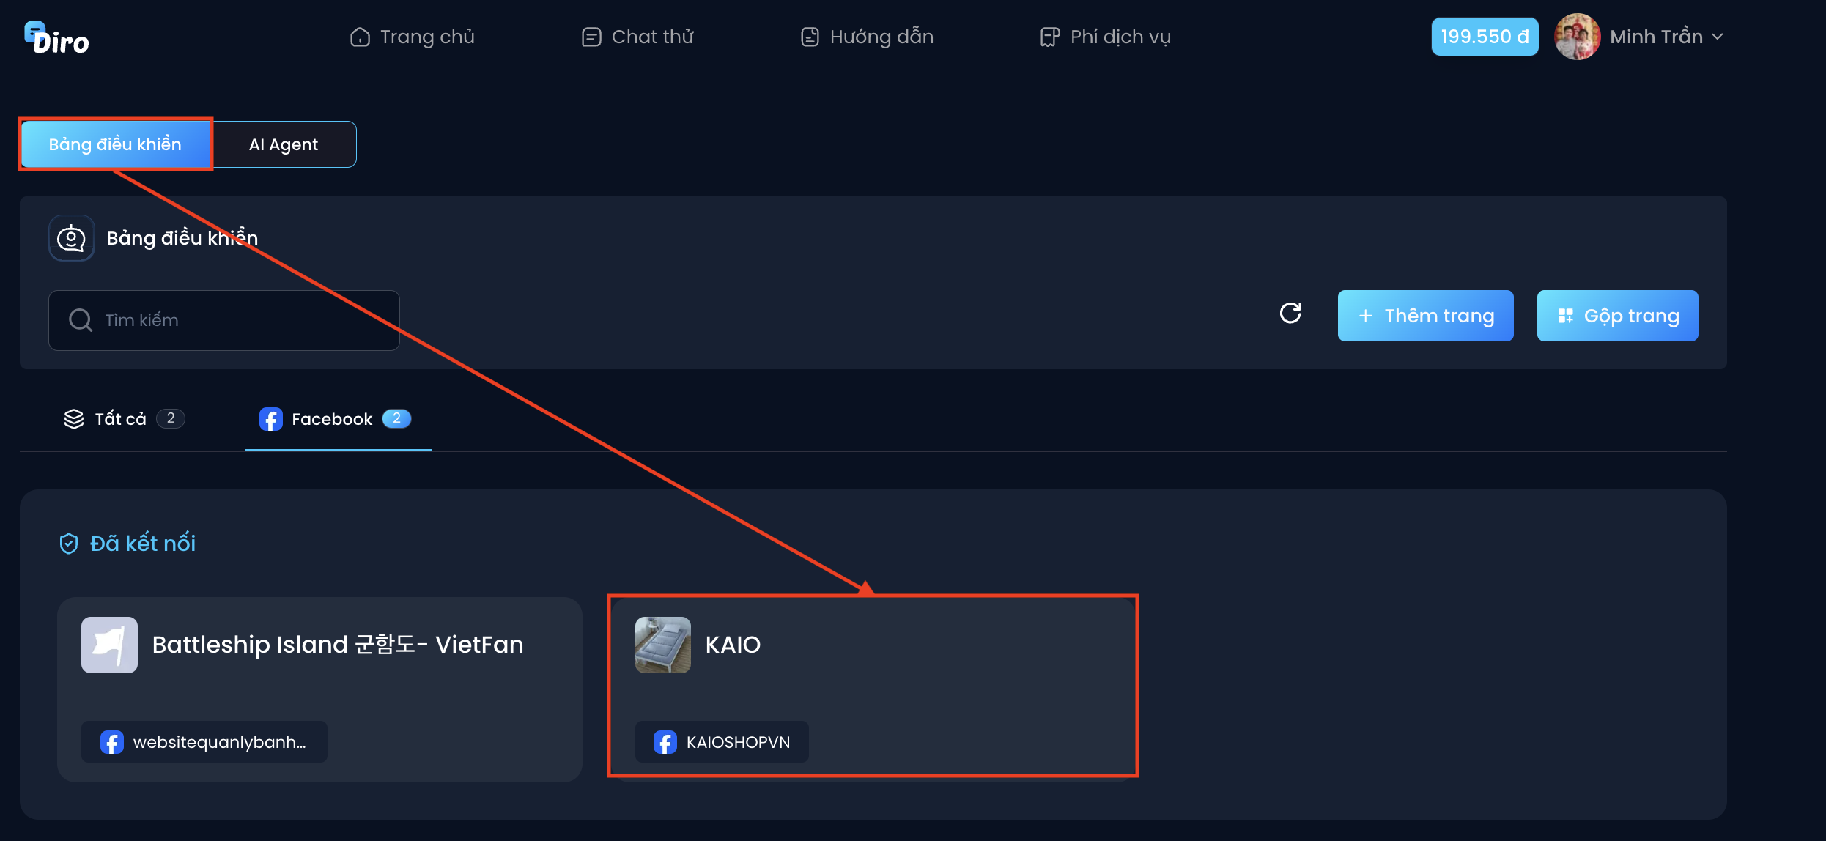Select the Facebook filter tab
The height and width of the screenshot is (841, 1826).
pos(336,419)
